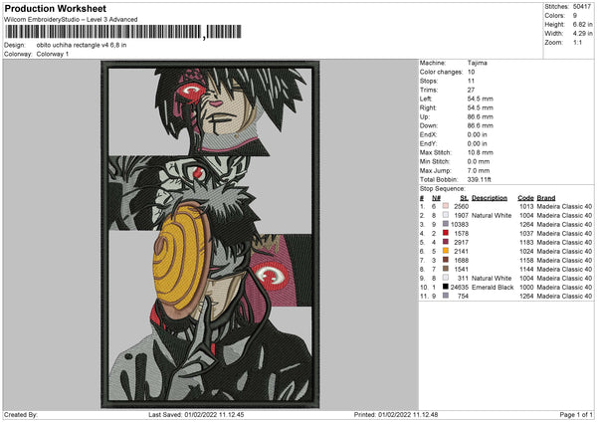Click thread code '1183' in row 5
This screenshot has width=597, height=422.
526,242
